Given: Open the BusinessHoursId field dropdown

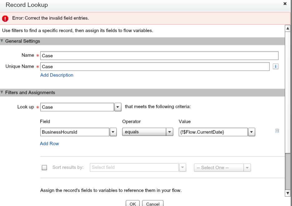Looking at the screenshot, I should point(113,132).
